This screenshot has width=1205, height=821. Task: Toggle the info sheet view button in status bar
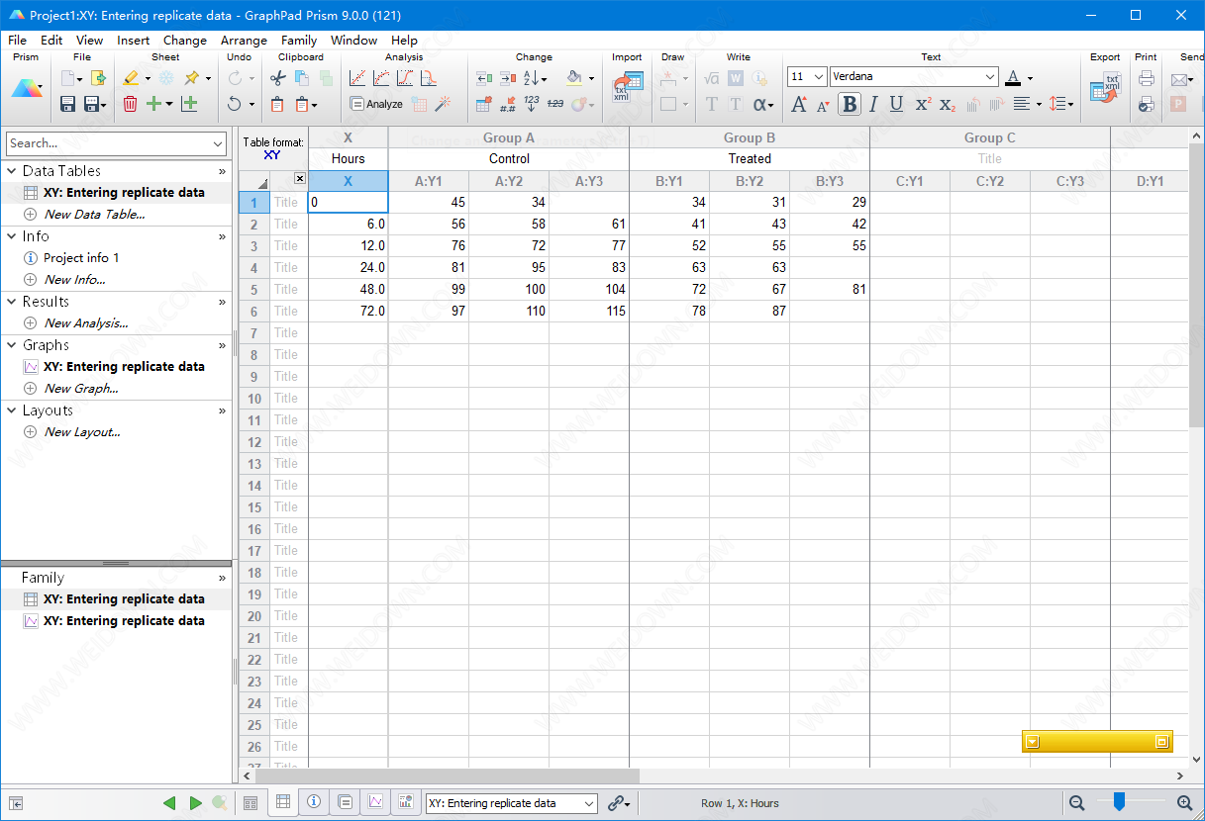[314, 802]
